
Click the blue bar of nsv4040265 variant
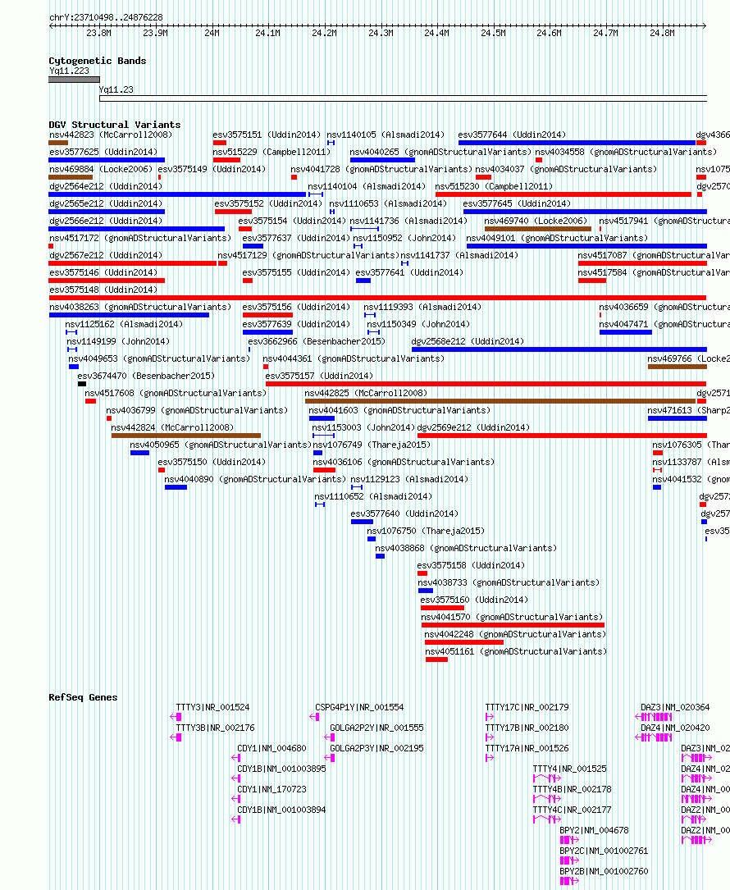click(382, 160)
